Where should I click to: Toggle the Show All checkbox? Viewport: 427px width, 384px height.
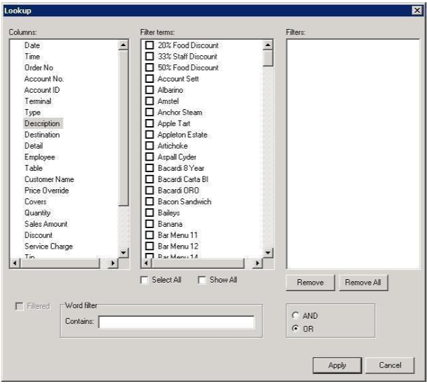tap(202, 280)
